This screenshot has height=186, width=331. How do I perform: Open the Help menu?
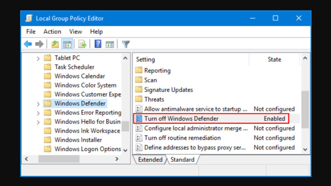click(x=96, y=32)
